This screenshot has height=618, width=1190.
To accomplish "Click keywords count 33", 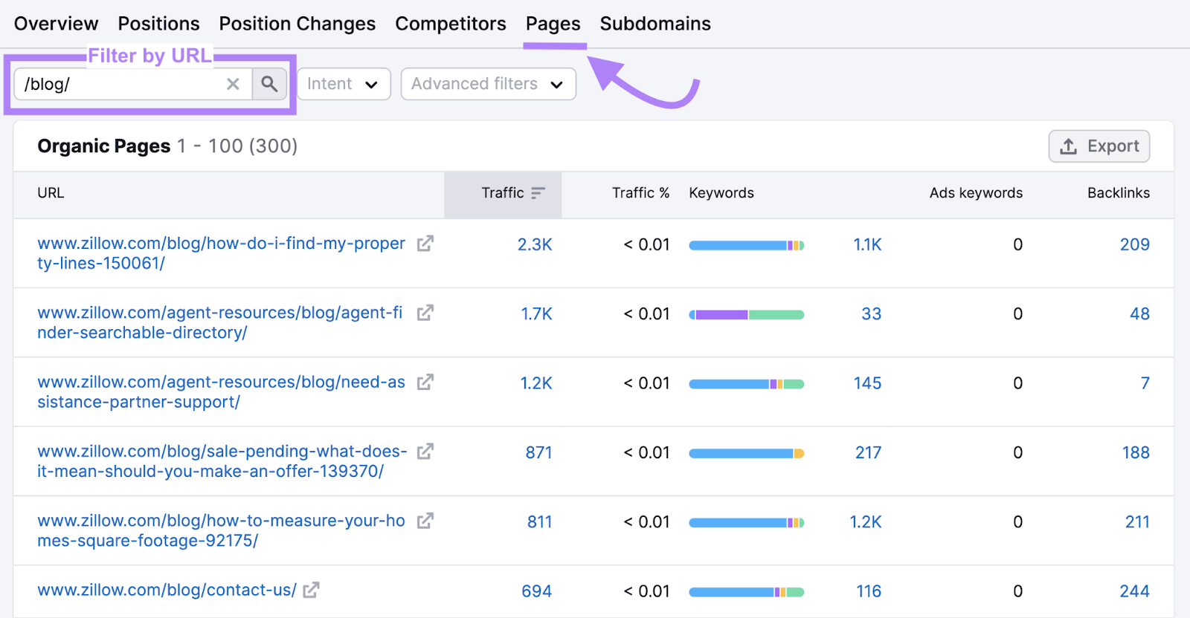I will pyautogui.click(x=871, y=314).
